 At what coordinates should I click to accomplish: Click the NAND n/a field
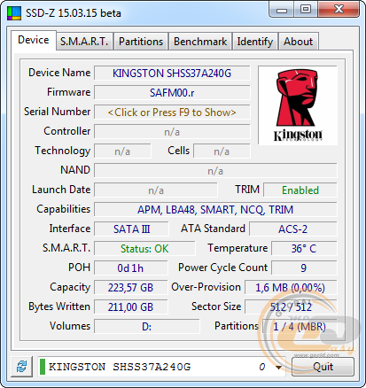[x=215, y=171]
